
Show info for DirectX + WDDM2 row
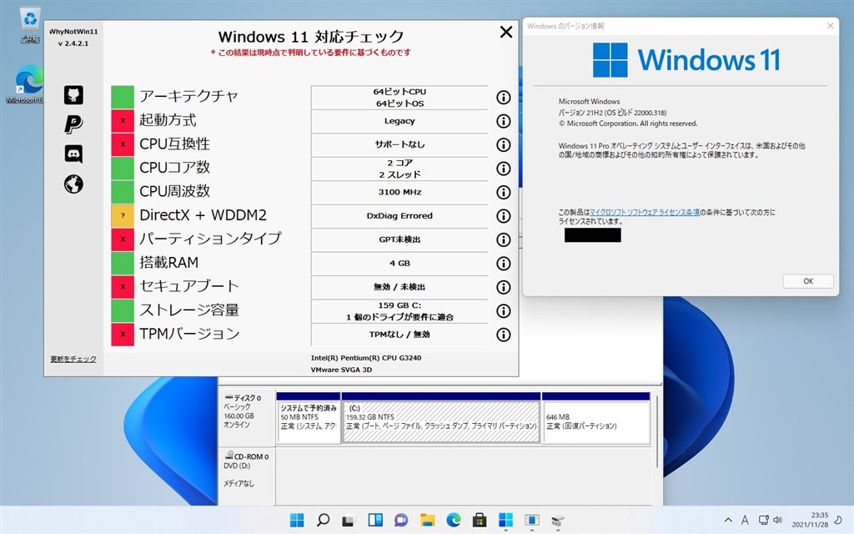click(503, 216)
